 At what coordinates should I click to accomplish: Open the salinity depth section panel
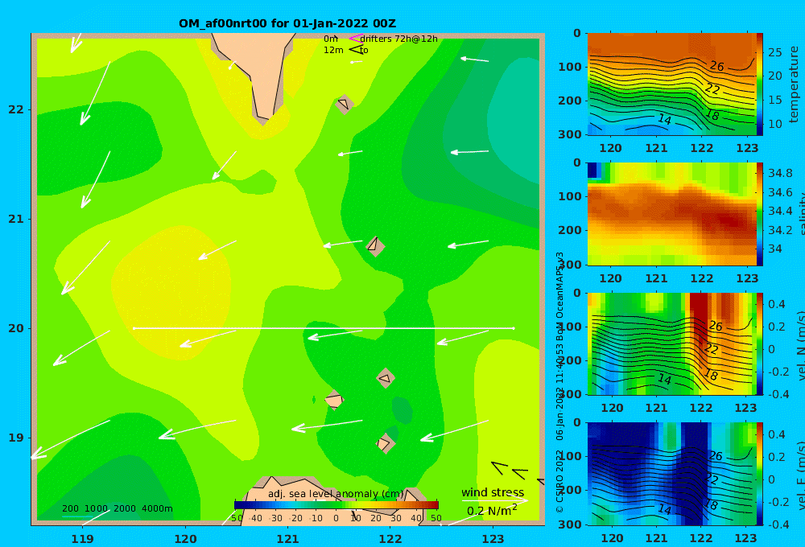coord(671,214)
